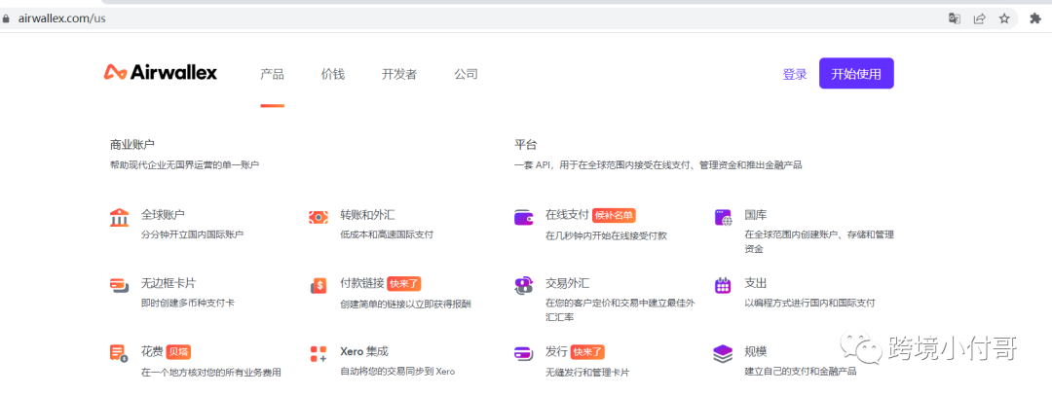Click the 发行 card issuing icon
This screenshot has height=395, width=1052.
click(x=523, y=353)
